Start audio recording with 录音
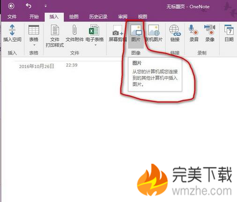Screen dimensions: 237x202 (x=194, y=33)
